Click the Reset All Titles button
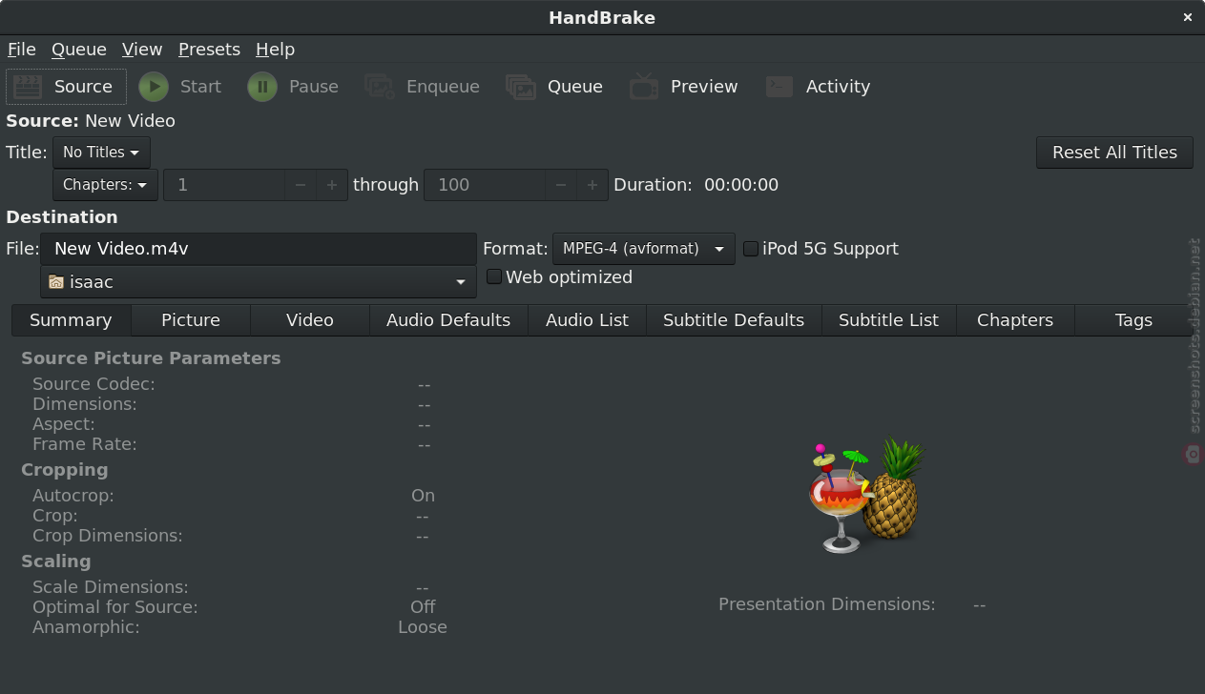1205x694 pixels. 1114,153
